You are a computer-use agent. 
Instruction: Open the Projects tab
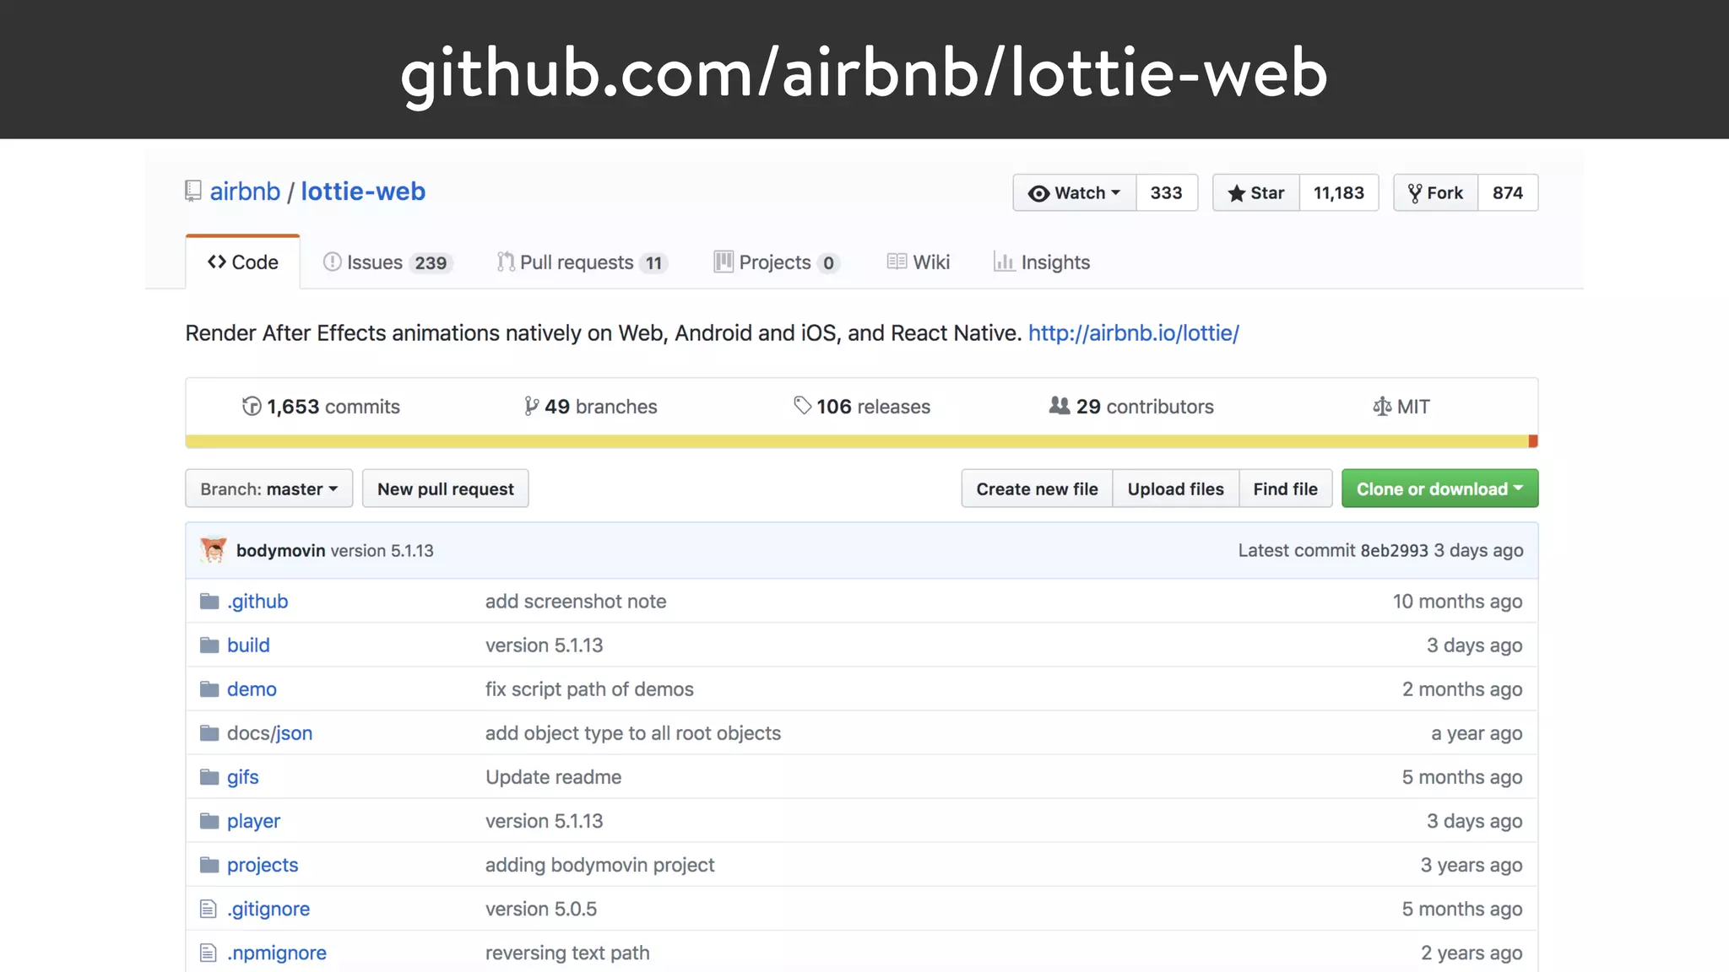point(777,262)
